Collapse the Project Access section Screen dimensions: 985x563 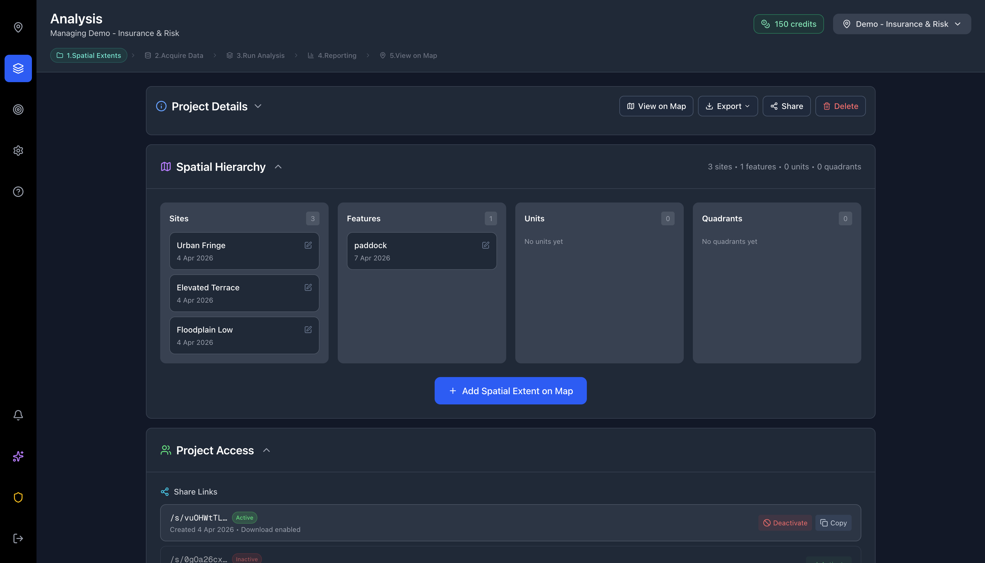coord(267,450)
